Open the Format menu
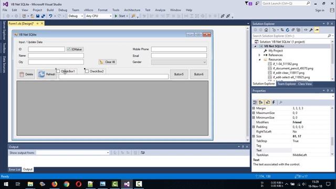The image size is (336, 189). [x=103, y=10]
